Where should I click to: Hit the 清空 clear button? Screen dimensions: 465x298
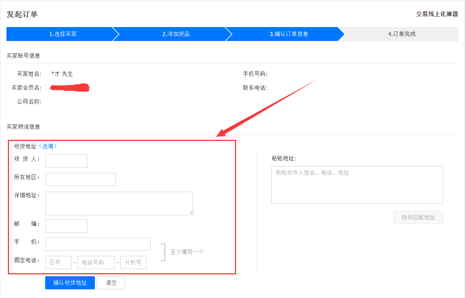point(111,283)
